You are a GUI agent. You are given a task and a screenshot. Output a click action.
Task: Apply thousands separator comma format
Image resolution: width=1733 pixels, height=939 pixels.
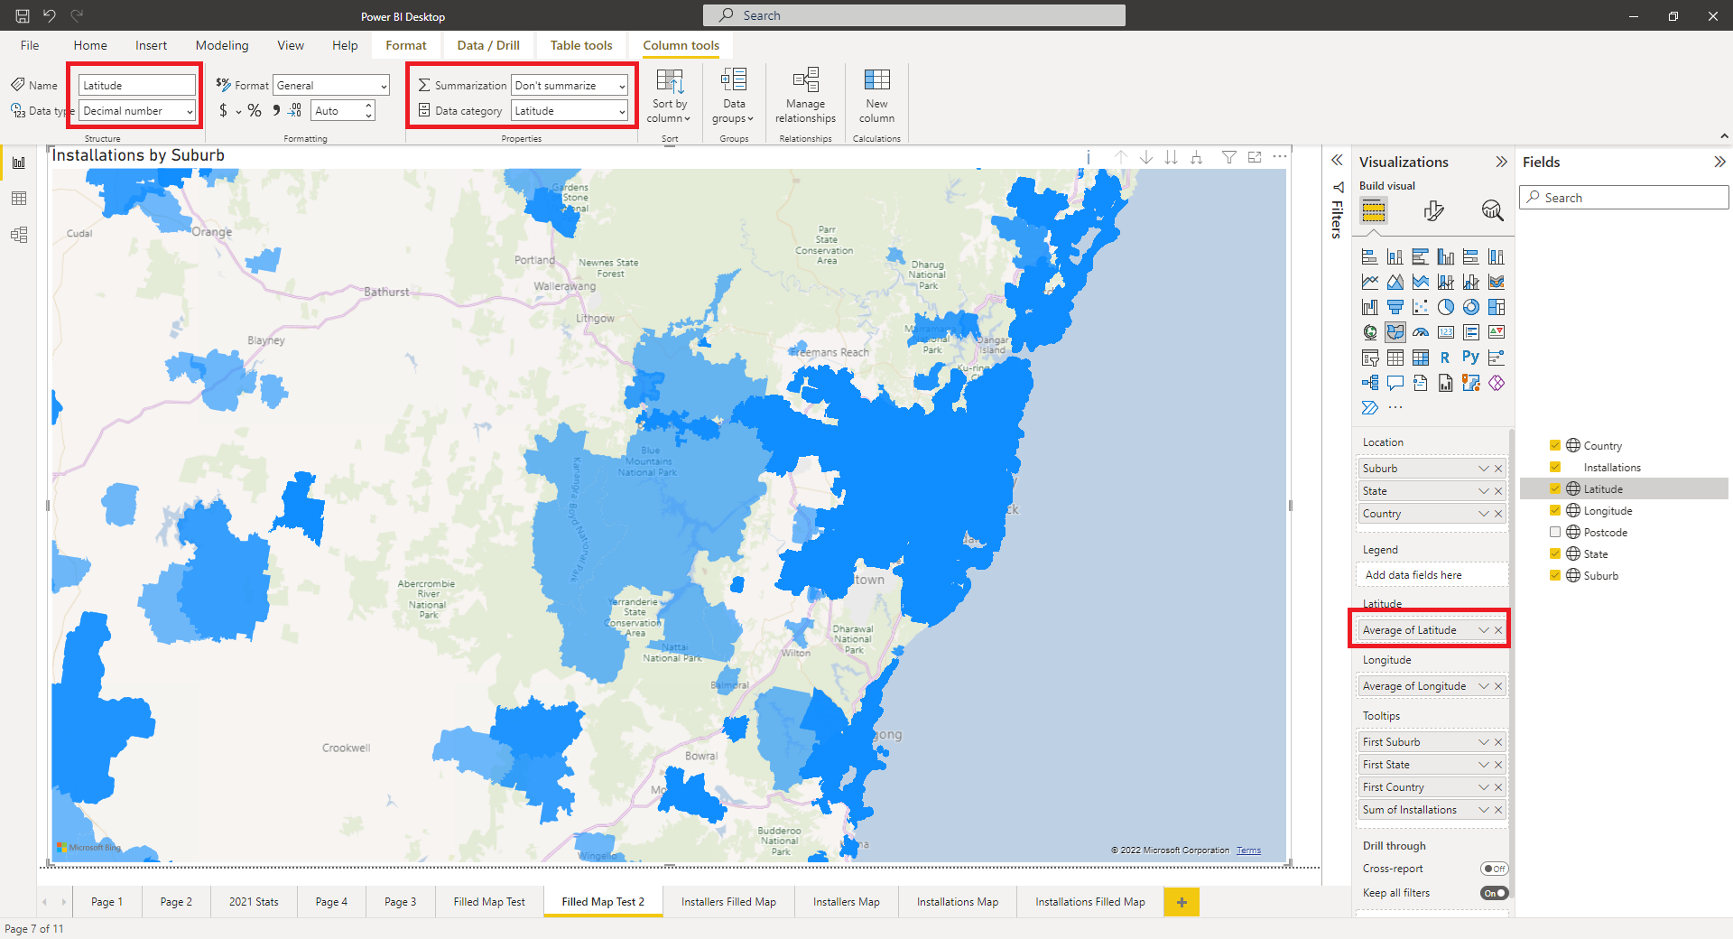[x=276, y=110]
